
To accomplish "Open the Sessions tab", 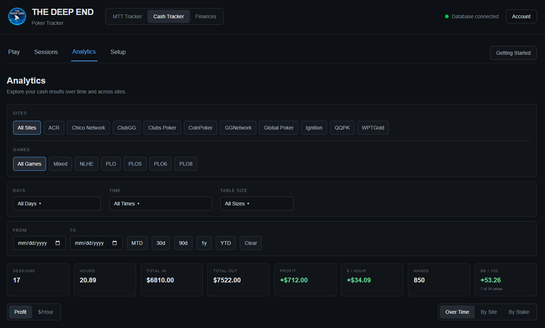I will (46, 52).
